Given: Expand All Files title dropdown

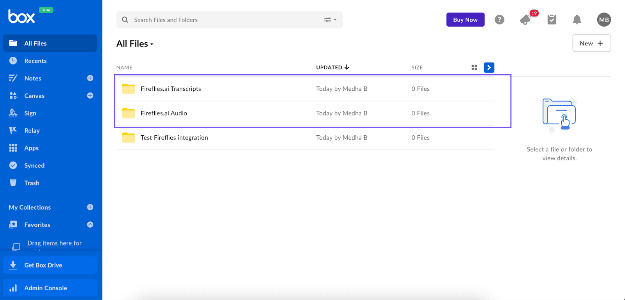Looking at the screenshot, I should [135, 44].
